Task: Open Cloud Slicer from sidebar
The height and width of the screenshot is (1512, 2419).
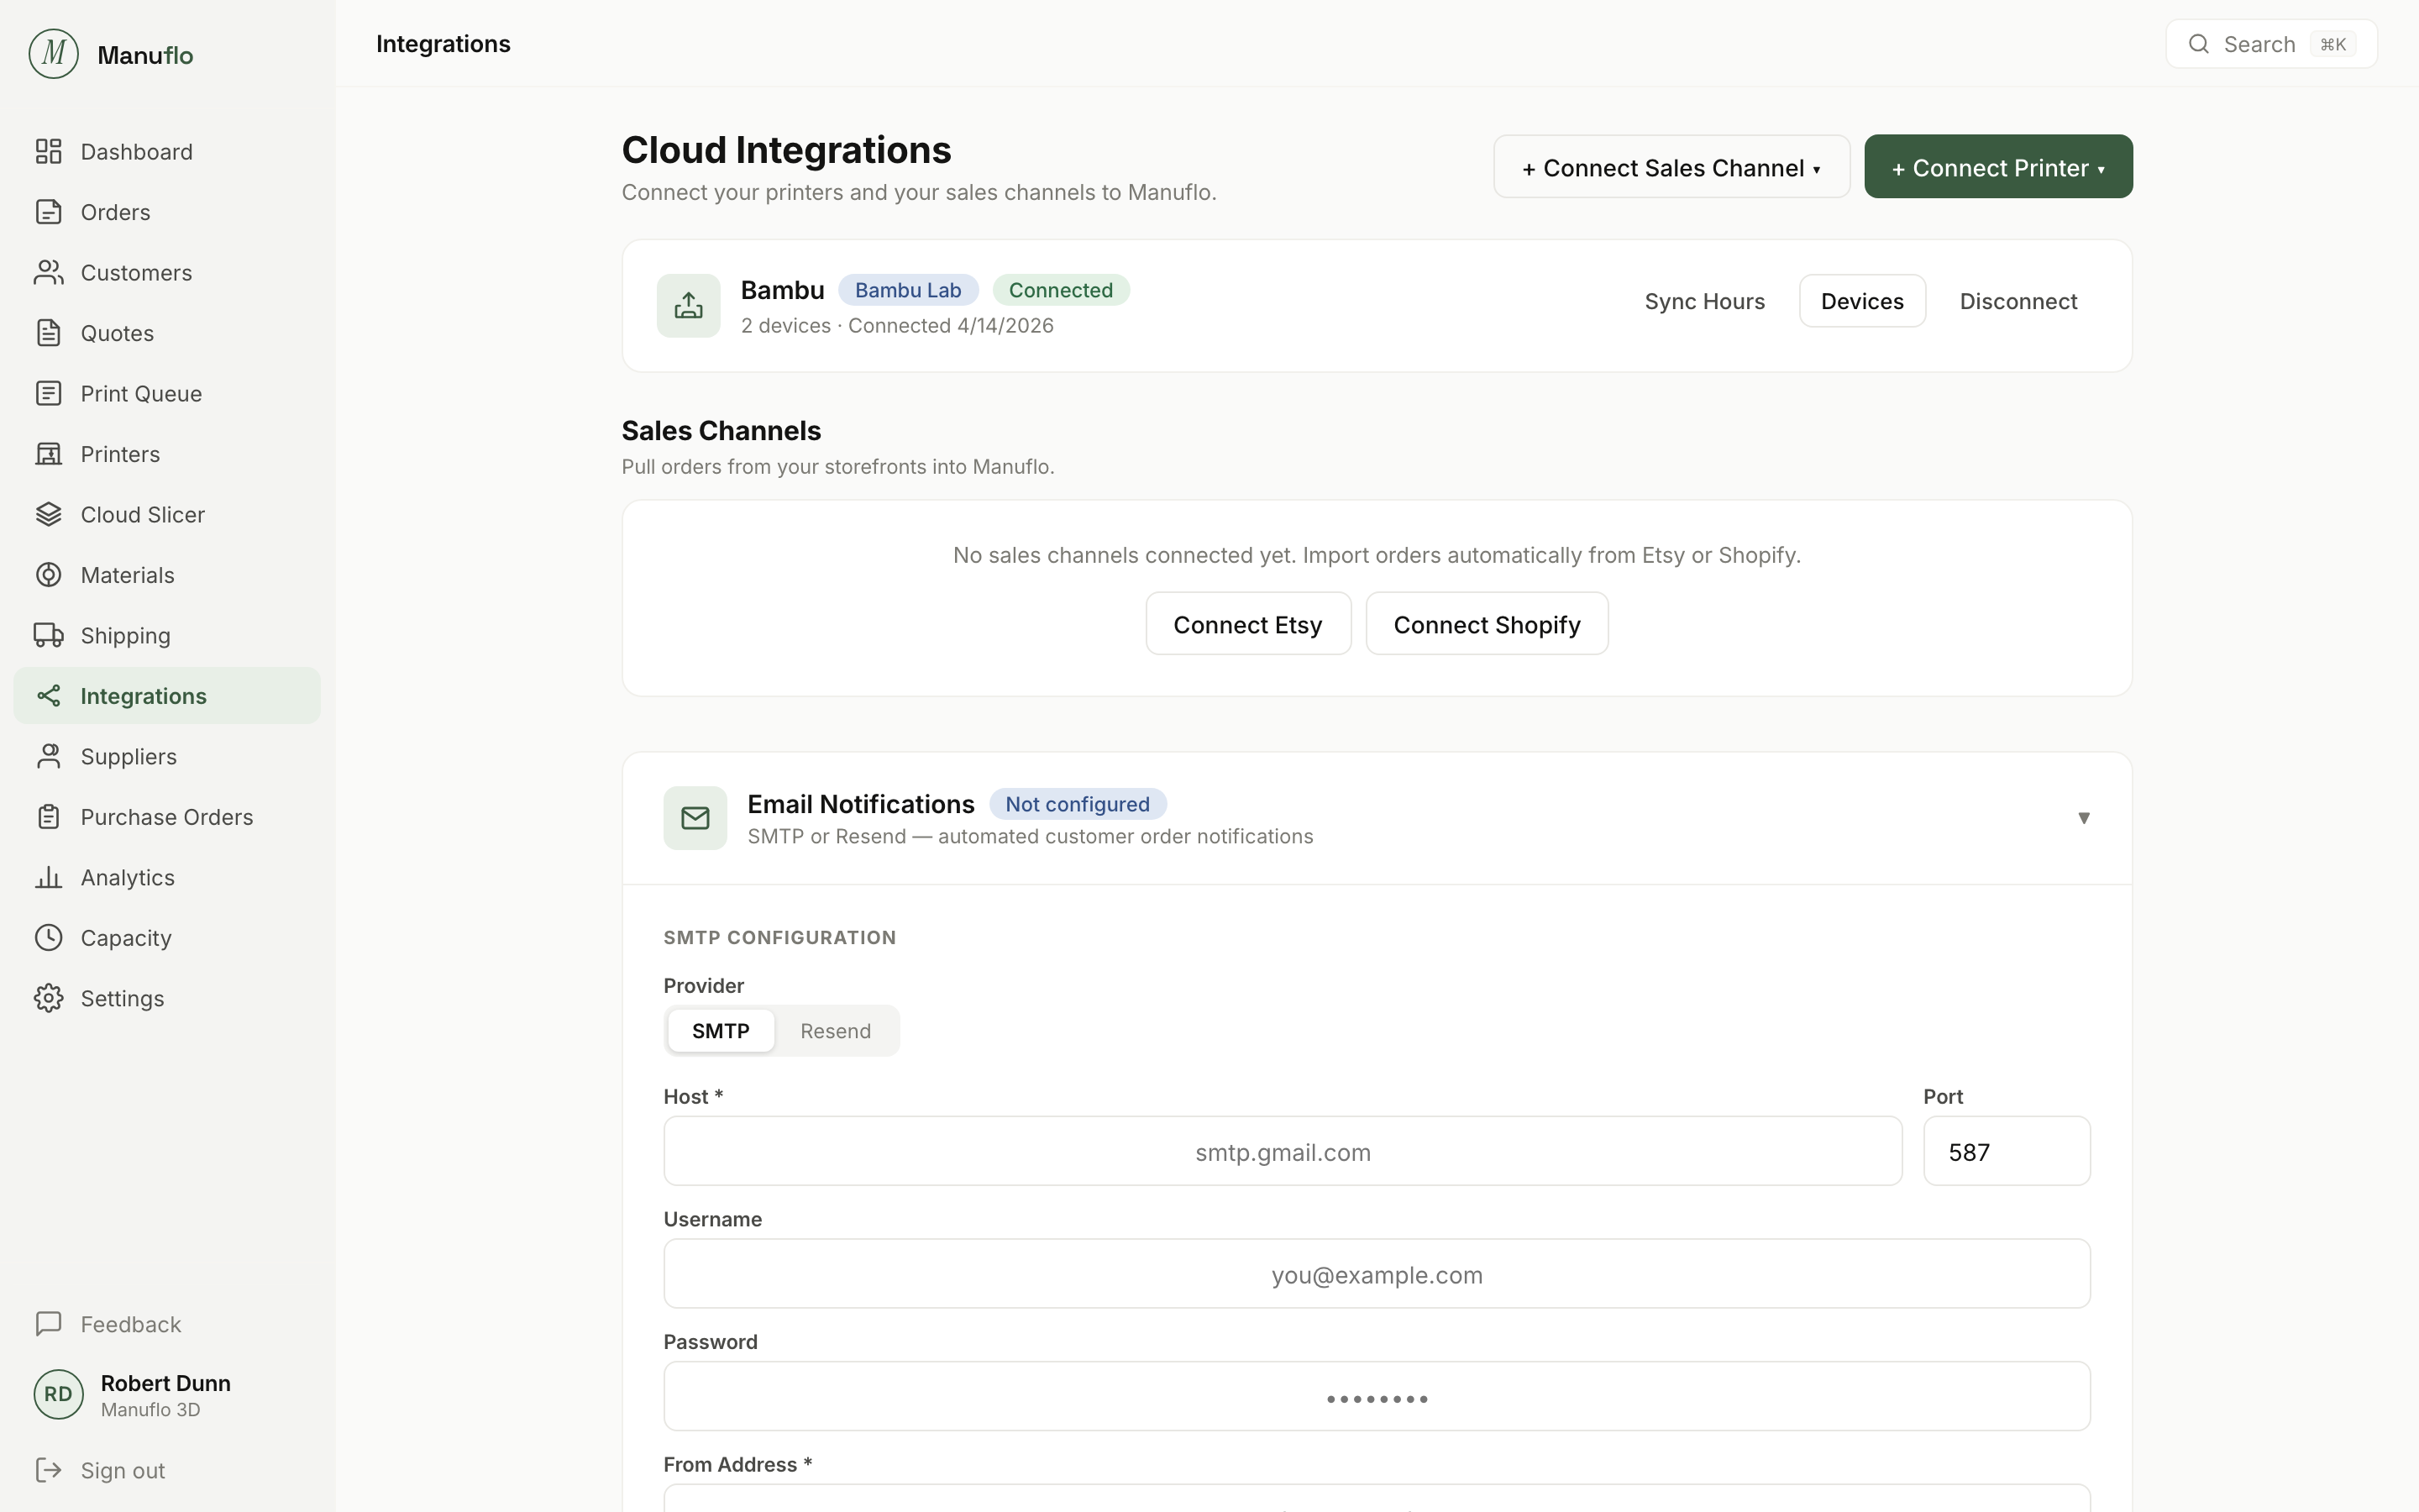Action: coord(167,514)
